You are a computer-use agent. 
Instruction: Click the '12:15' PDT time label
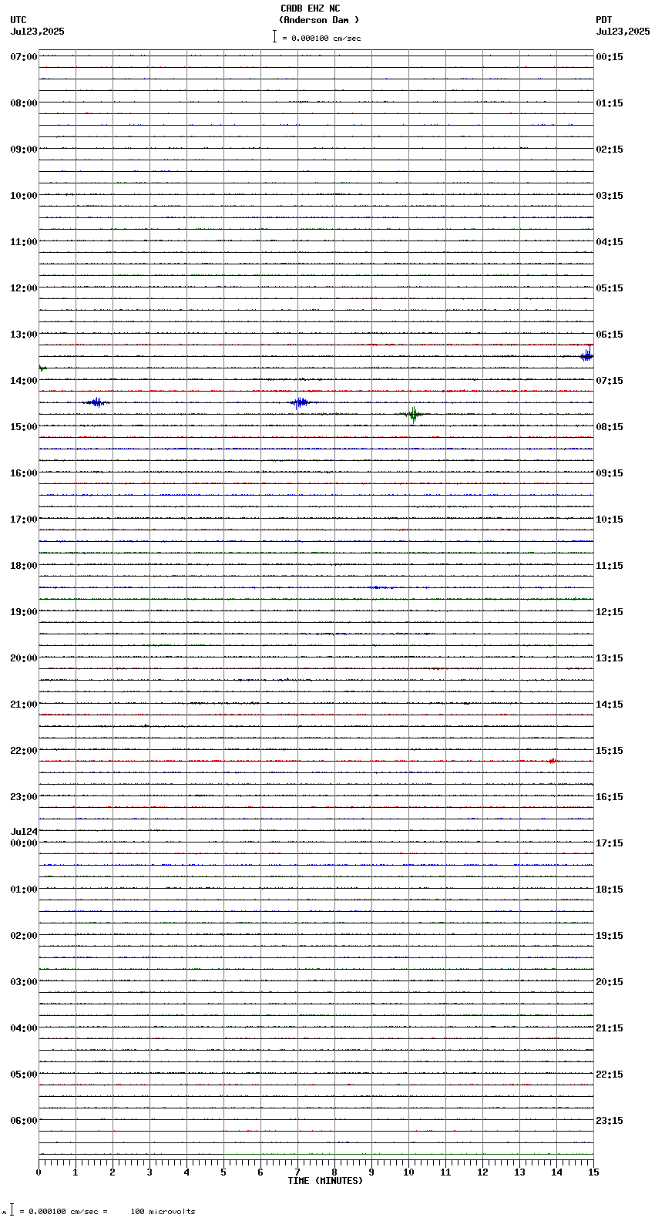pyautogui.click(x=610, y=612)
